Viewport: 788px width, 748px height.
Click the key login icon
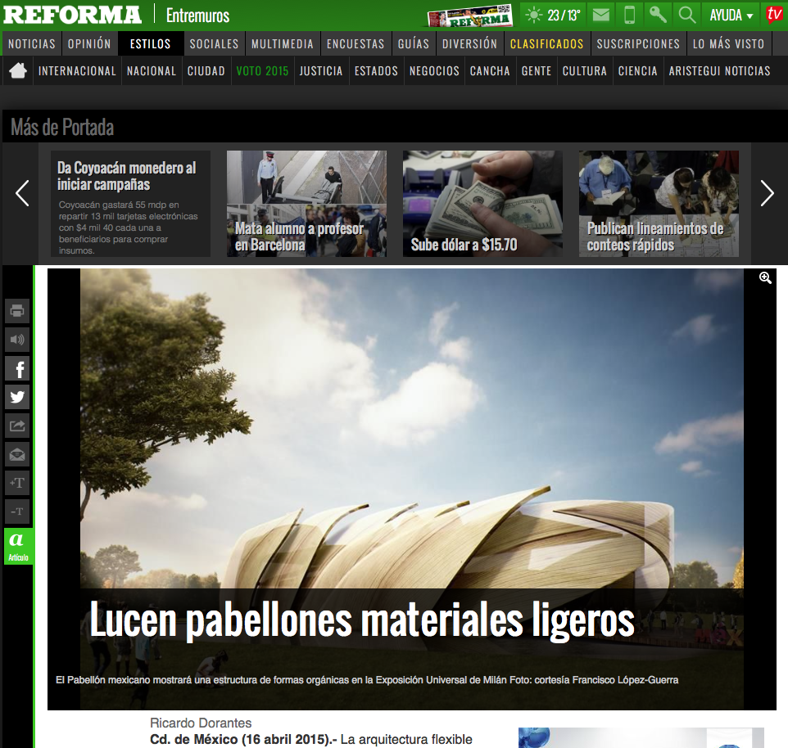click(658, 15)
